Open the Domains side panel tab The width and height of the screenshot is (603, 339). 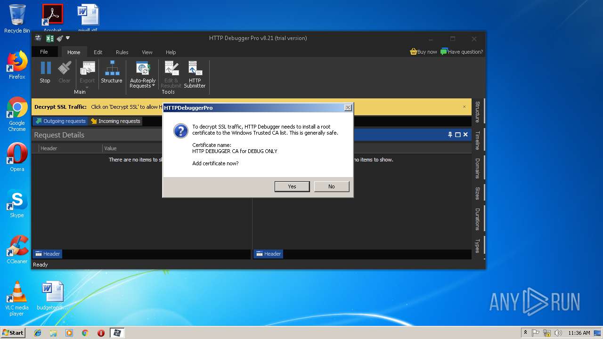pos(477,168)
